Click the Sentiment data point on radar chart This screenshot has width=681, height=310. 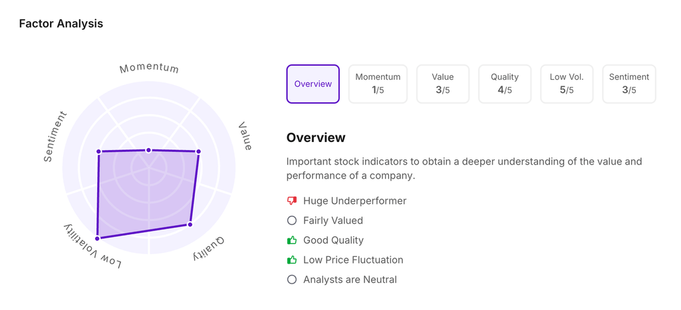click(x=99, y=151)
